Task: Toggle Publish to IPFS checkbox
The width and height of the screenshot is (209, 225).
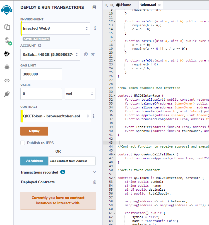Action: (23, 143)
